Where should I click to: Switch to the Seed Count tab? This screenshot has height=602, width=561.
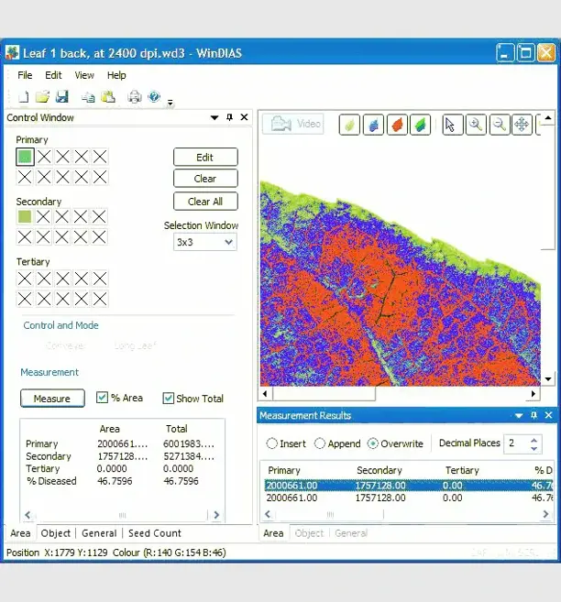click(x=155, y=533)
